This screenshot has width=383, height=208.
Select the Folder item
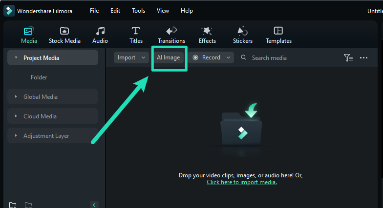39,77
